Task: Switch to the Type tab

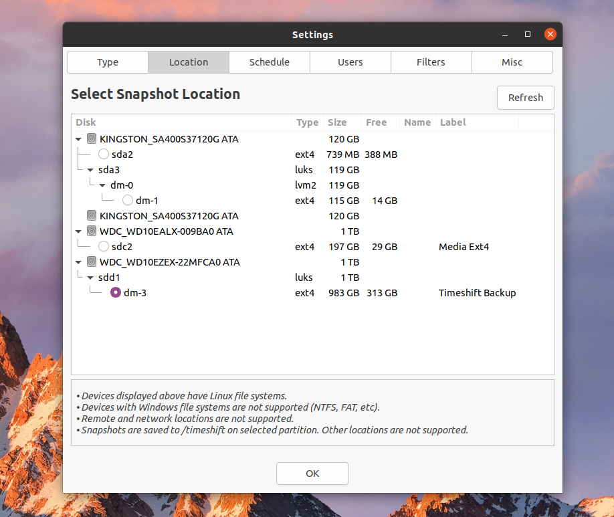Action: point(108,62)
